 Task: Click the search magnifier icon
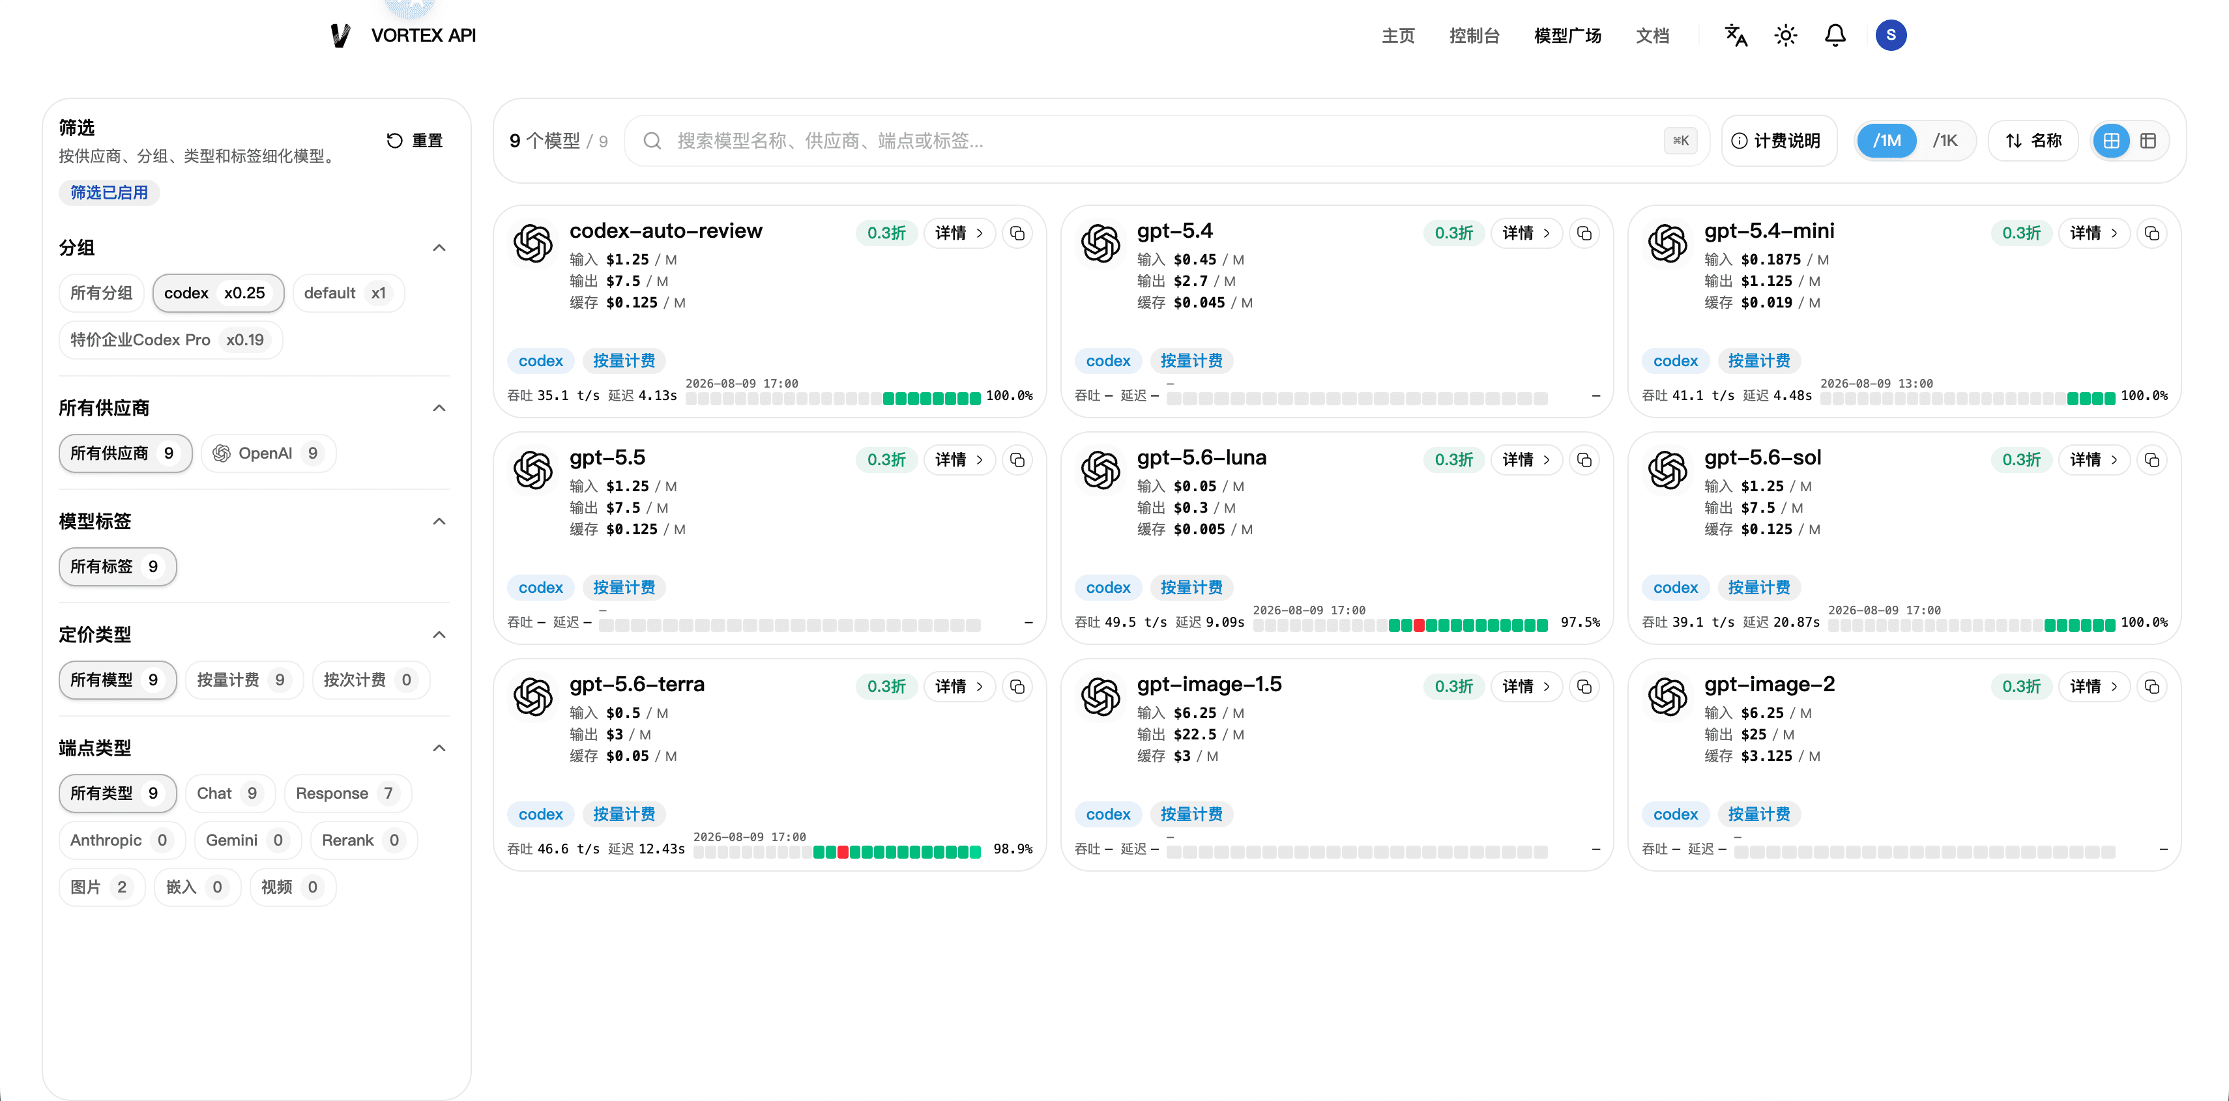652,141
